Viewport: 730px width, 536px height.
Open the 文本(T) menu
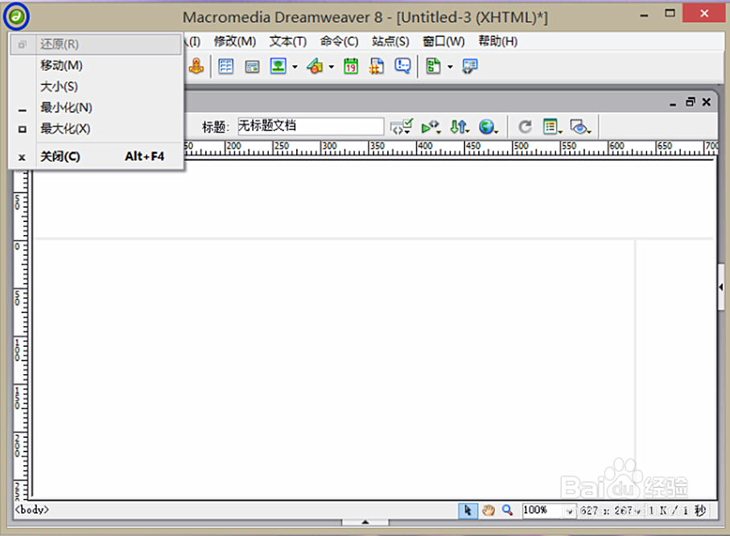tap(287, 41)
